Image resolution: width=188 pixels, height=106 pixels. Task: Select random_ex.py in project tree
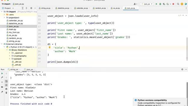coord(15,38)
